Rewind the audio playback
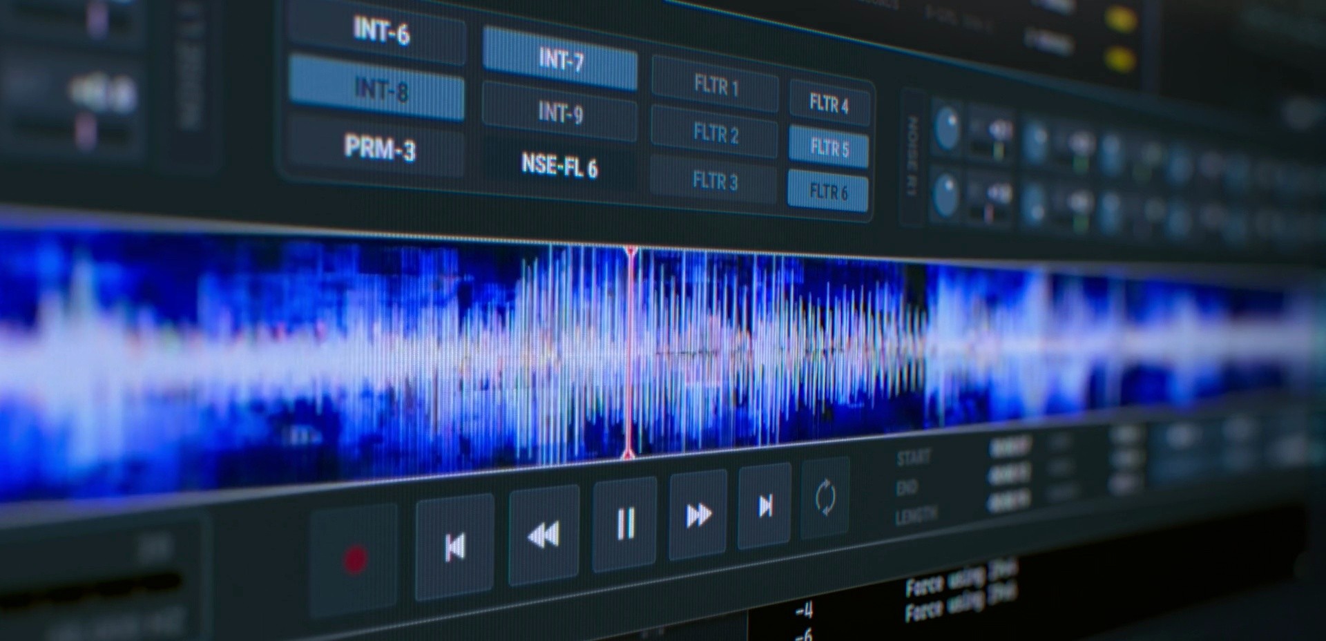 pos(544,535)
